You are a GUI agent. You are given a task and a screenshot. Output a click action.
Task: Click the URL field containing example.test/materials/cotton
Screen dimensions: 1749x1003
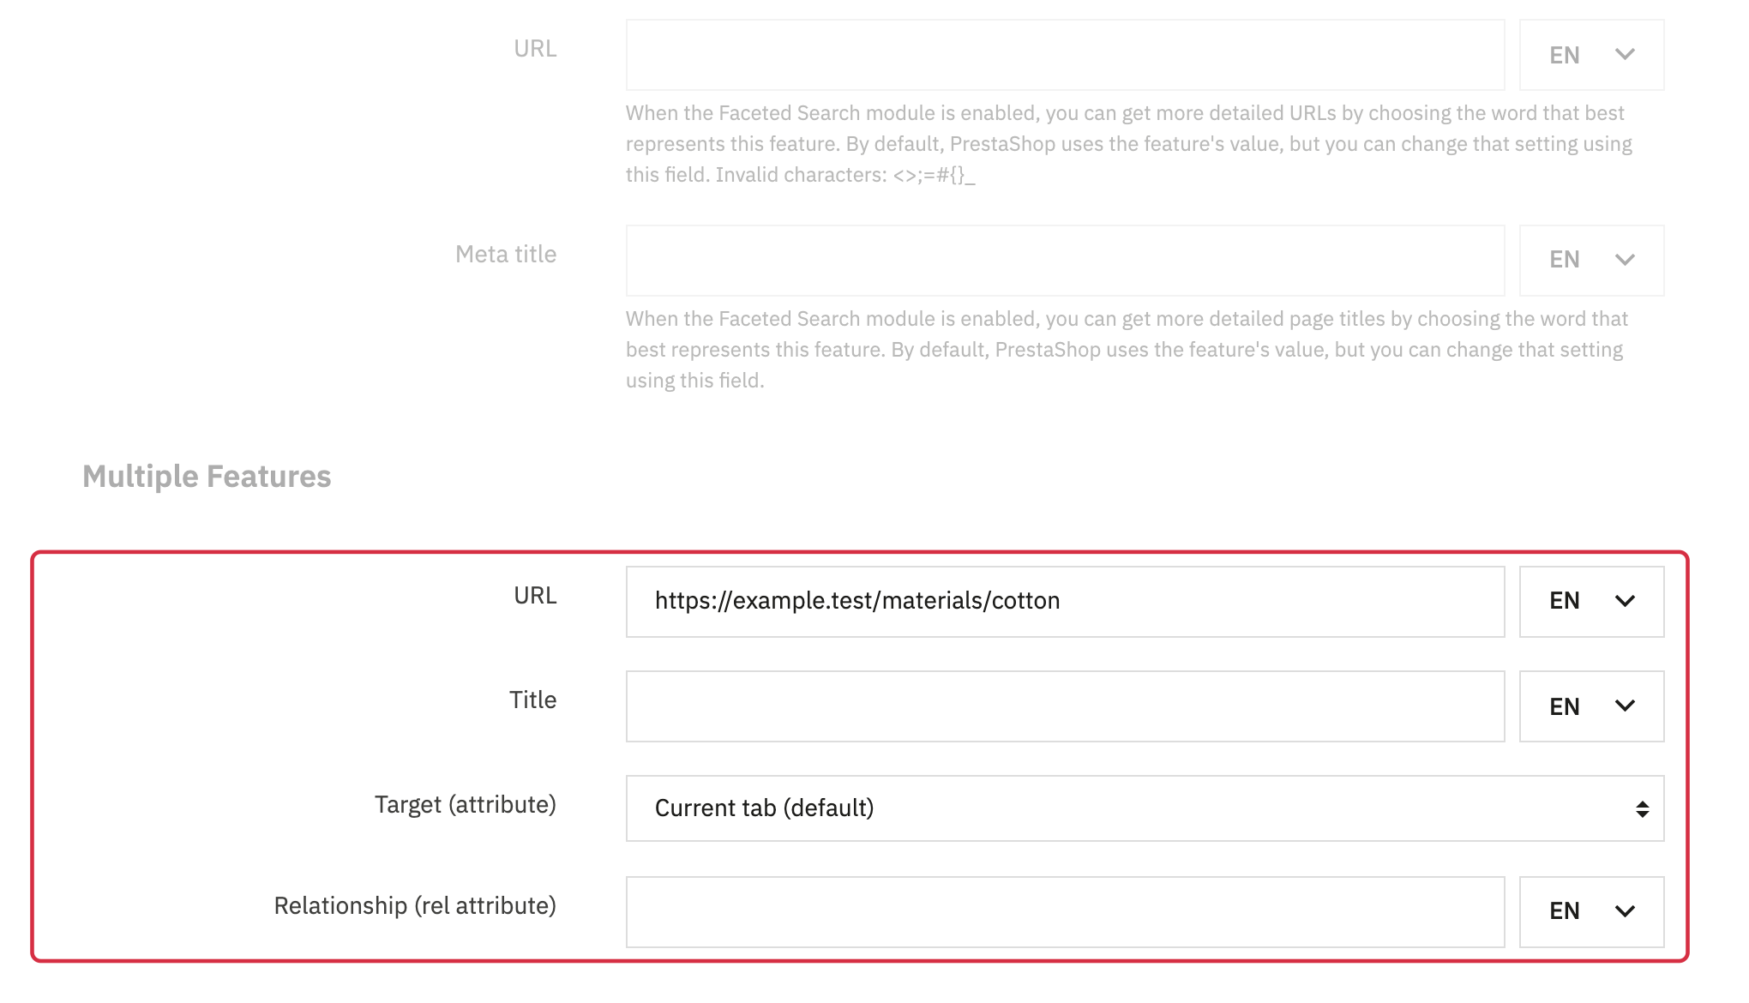click(1065, 602)
